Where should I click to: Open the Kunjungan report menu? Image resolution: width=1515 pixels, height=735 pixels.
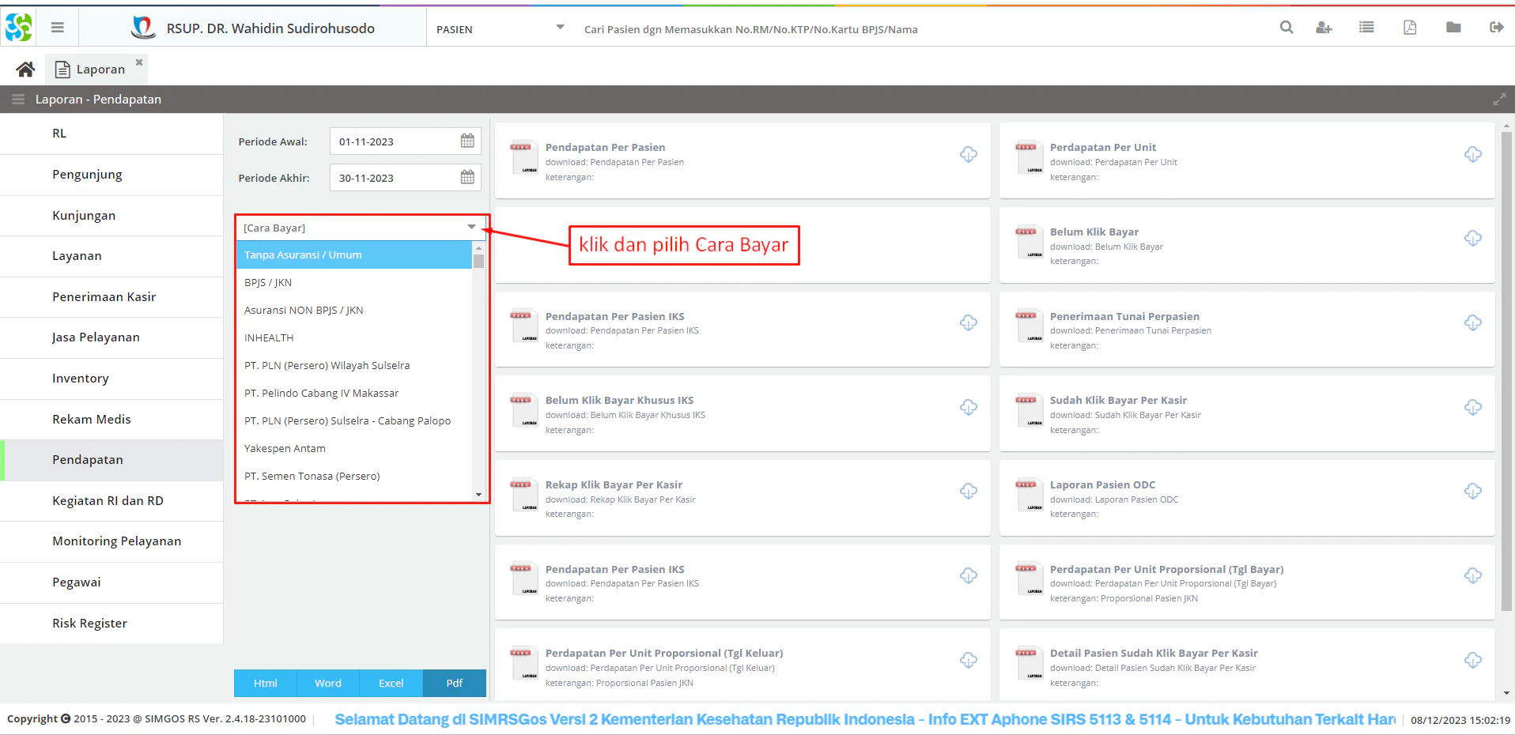pos(111,216)
